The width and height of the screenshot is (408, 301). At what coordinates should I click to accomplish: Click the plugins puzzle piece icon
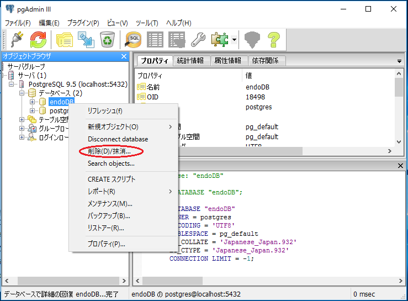pyautogui.click(x=220, y=40)
